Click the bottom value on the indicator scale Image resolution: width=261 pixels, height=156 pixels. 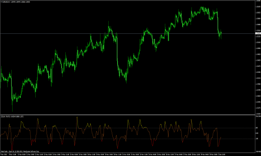tap(258, 151)
